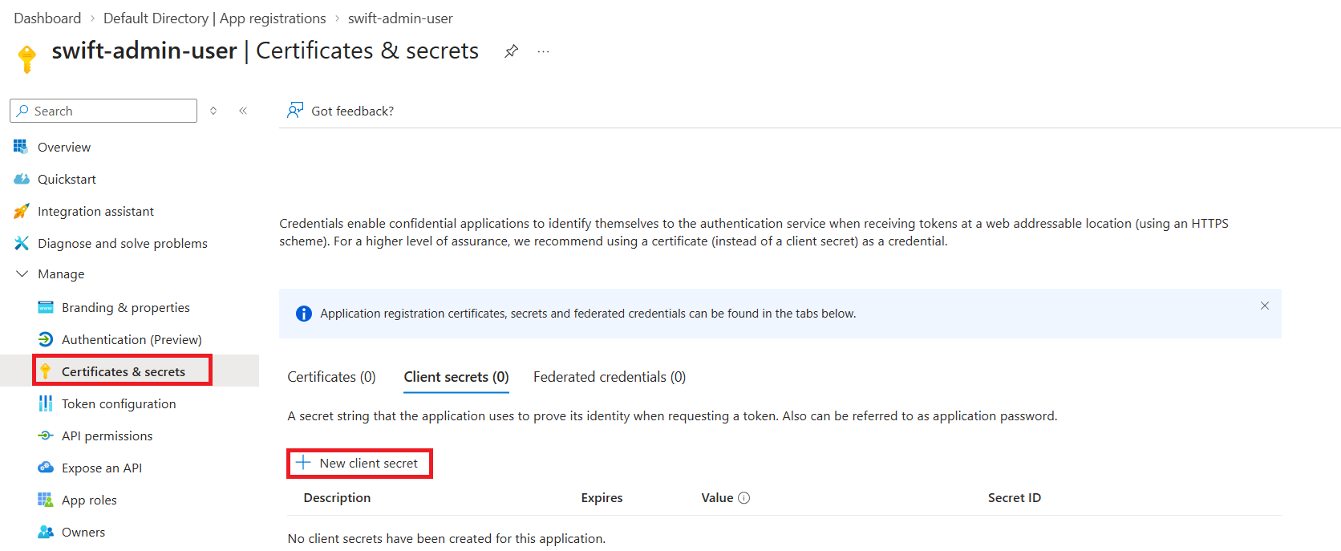Click New client secret button

pos(359,464)
